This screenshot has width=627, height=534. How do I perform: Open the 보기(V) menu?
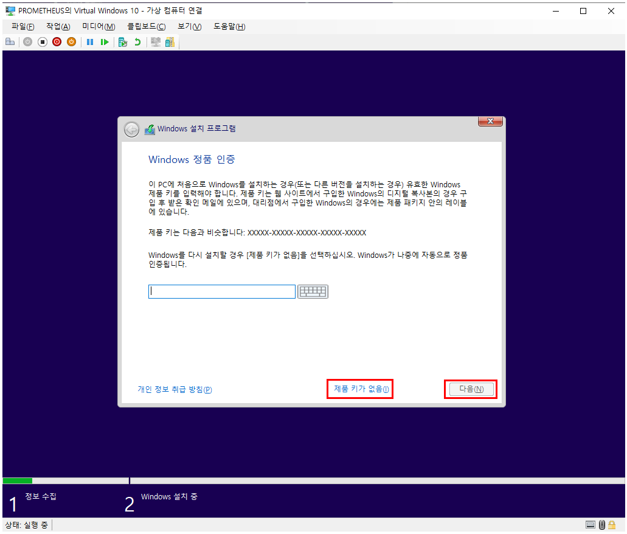190,27
